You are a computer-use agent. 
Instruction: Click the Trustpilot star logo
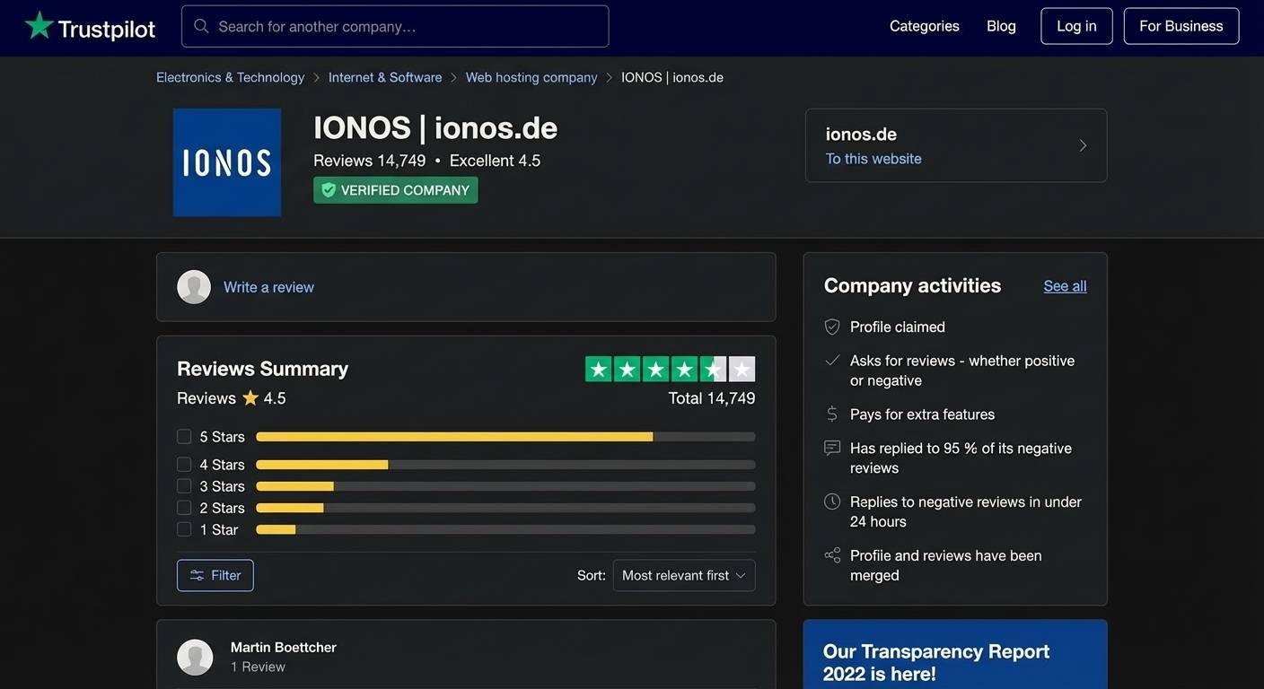pyautogui.click(x=38, y=25)
